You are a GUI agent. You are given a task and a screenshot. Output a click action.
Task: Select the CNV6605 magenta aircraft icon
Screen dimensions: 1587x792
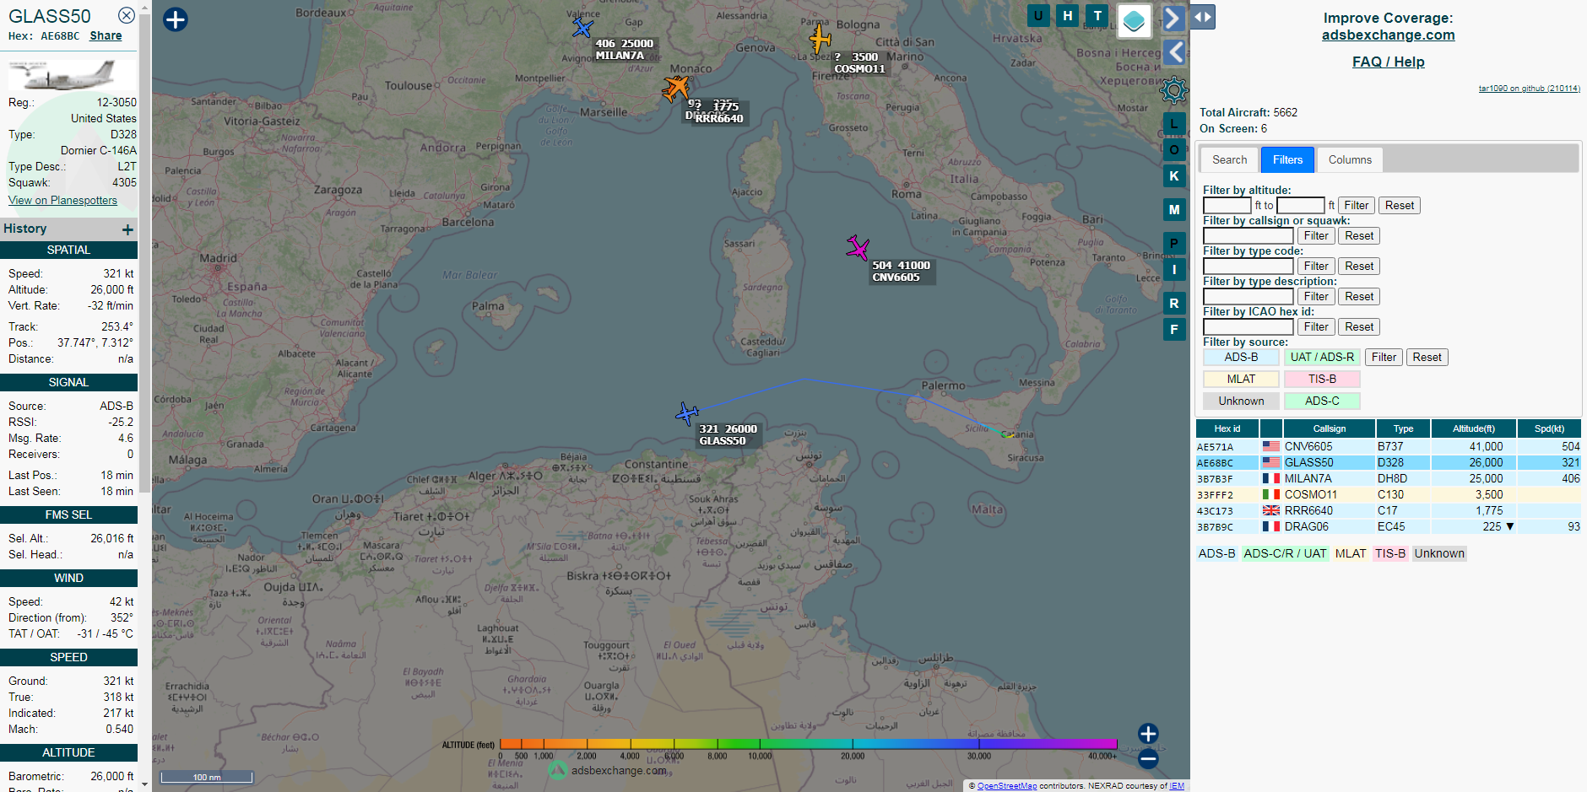tap(858, 247)
